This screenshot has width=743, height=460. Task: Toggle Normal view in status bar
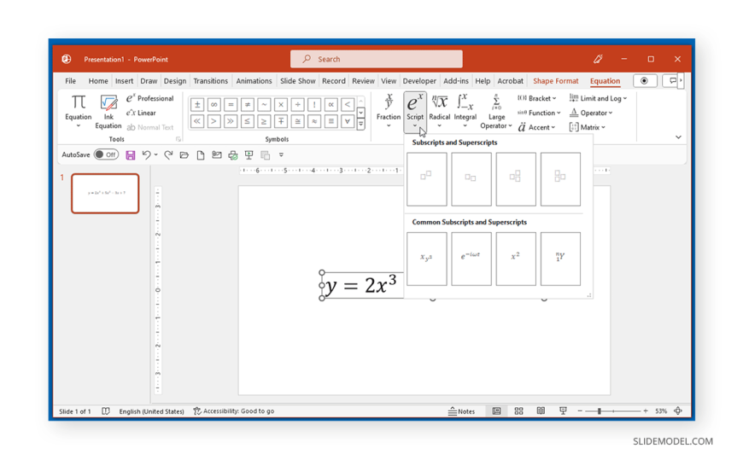(496, 411)
